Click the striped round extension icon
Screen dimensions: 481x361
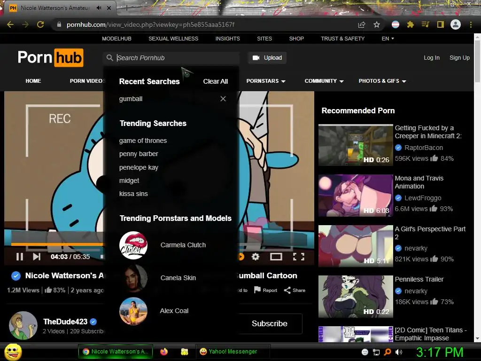[x=396, y=24]
